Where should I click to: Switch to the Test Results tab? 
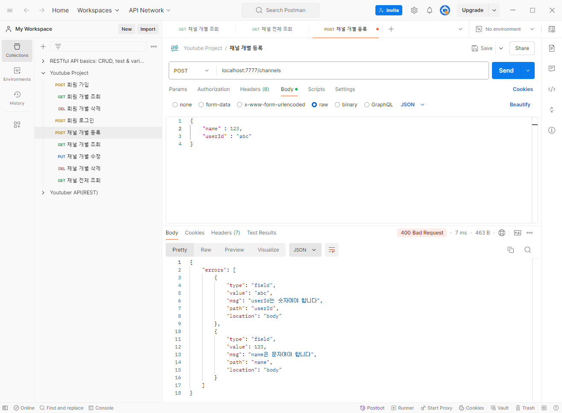click(x=261, y=233)
